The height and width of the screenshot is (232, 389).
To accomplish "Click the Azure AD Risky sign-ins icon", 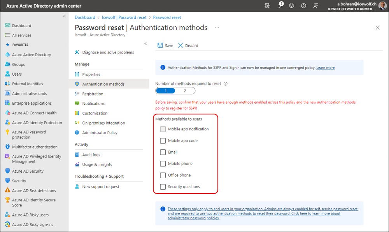I will pyautogui.click(x=7, y=224).
